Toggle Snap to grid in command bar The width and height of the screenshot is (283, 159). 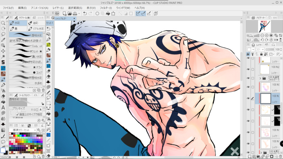pos(149,13)
